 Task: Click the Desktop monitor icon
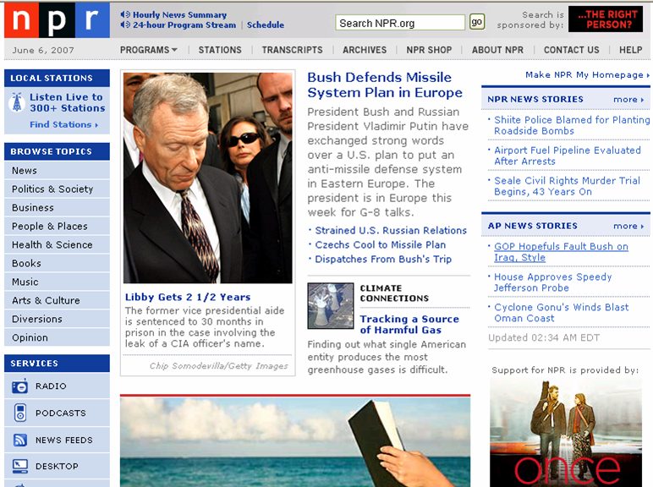pyautogui.click(x=20, y=466)
